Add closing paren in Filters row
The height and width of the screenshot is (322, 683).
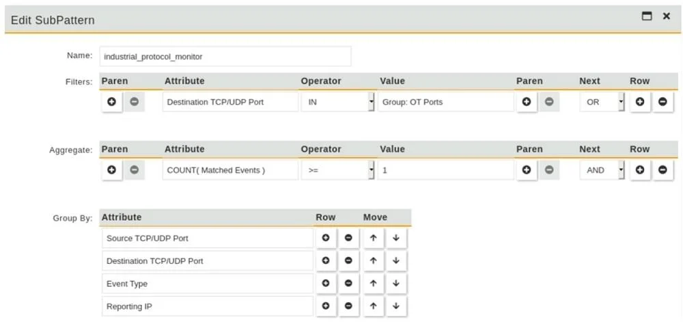(526, 102)
